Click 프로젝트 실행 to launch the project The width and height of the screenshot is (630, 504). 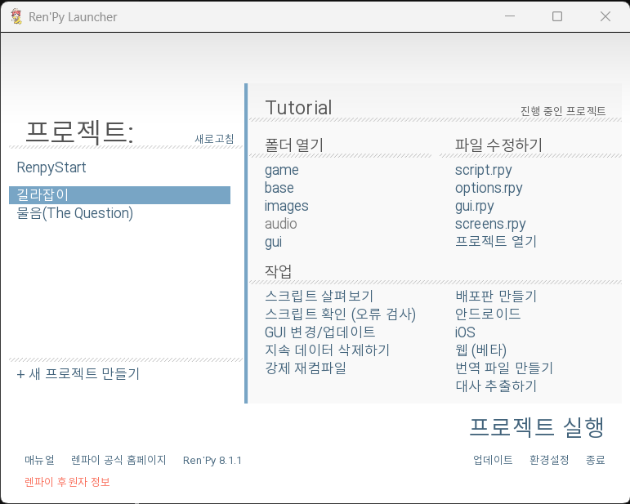537,427
